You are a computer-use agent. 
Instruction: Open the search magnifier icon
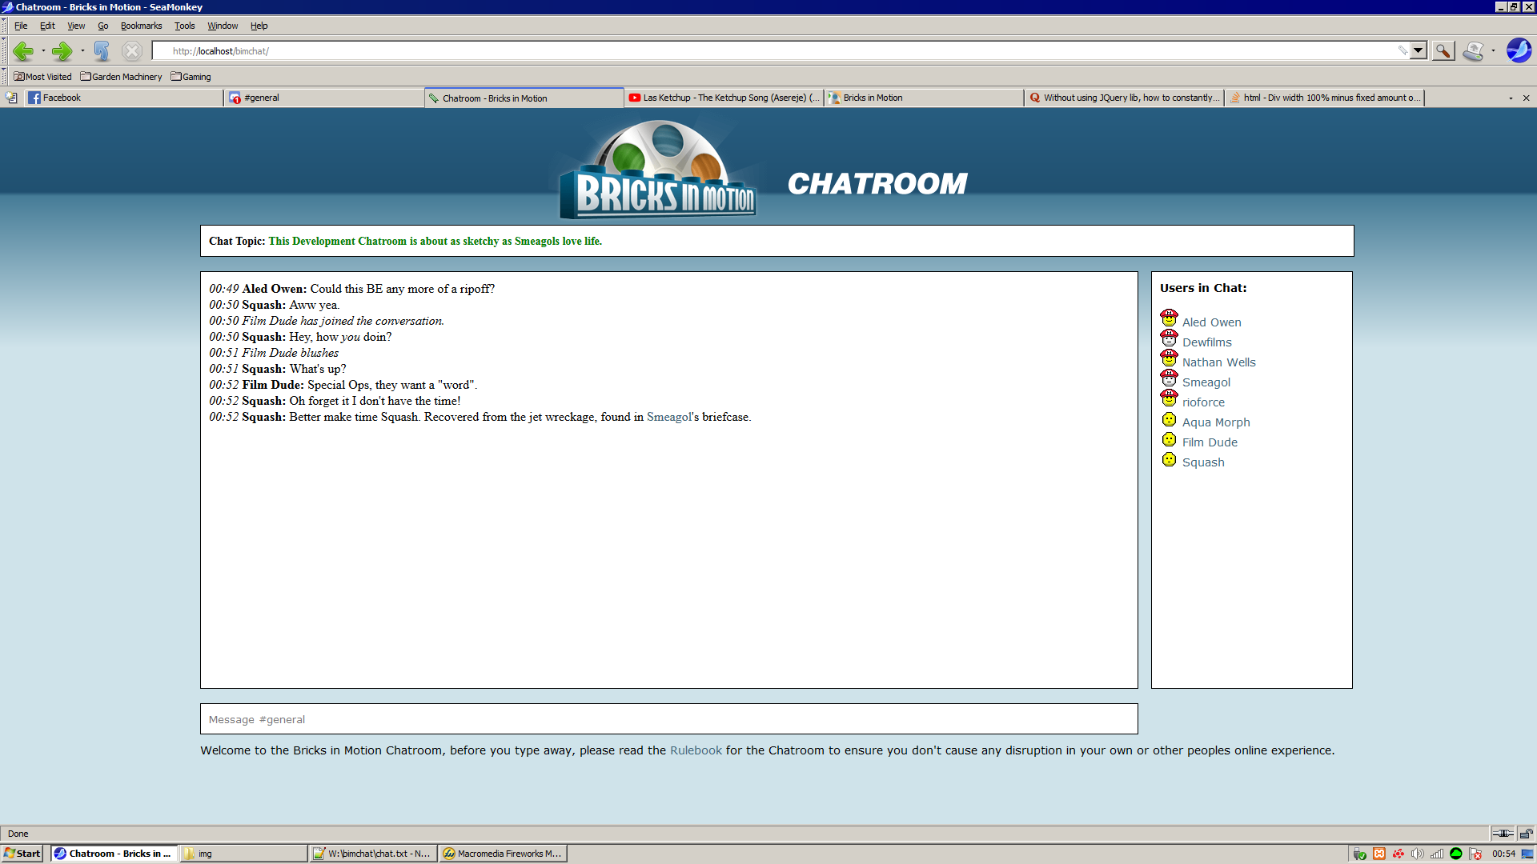pyautogui.click(x=1443, y=50)
